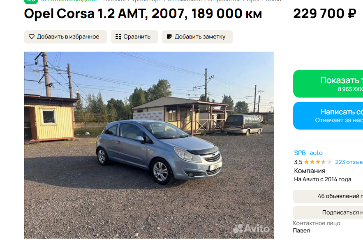Add listing to favorites via Добавить в избранное

(x=65, y=37)
